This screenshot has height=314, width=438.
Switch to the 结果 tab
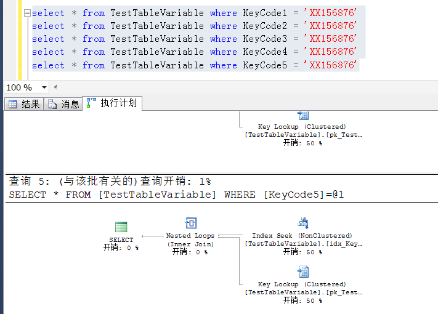(x=24, y=104)
